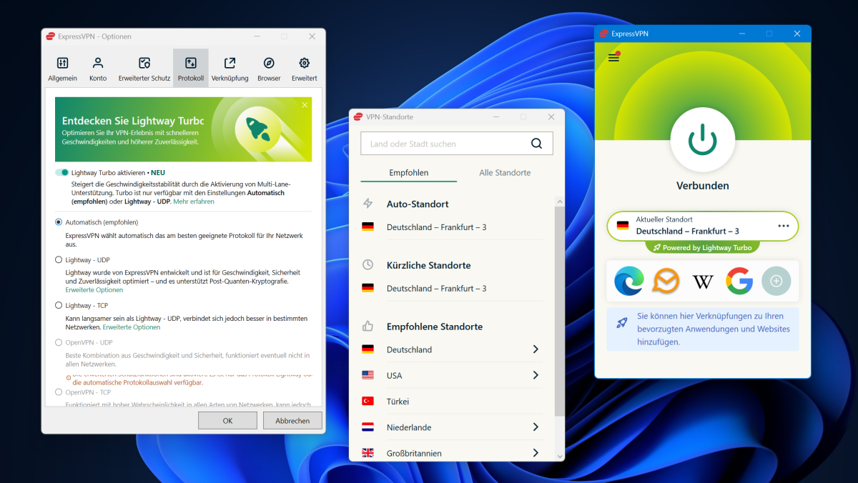Select Lightway - TCP radio button
This screenshot has height=483, width=858.
coord(59,305)
